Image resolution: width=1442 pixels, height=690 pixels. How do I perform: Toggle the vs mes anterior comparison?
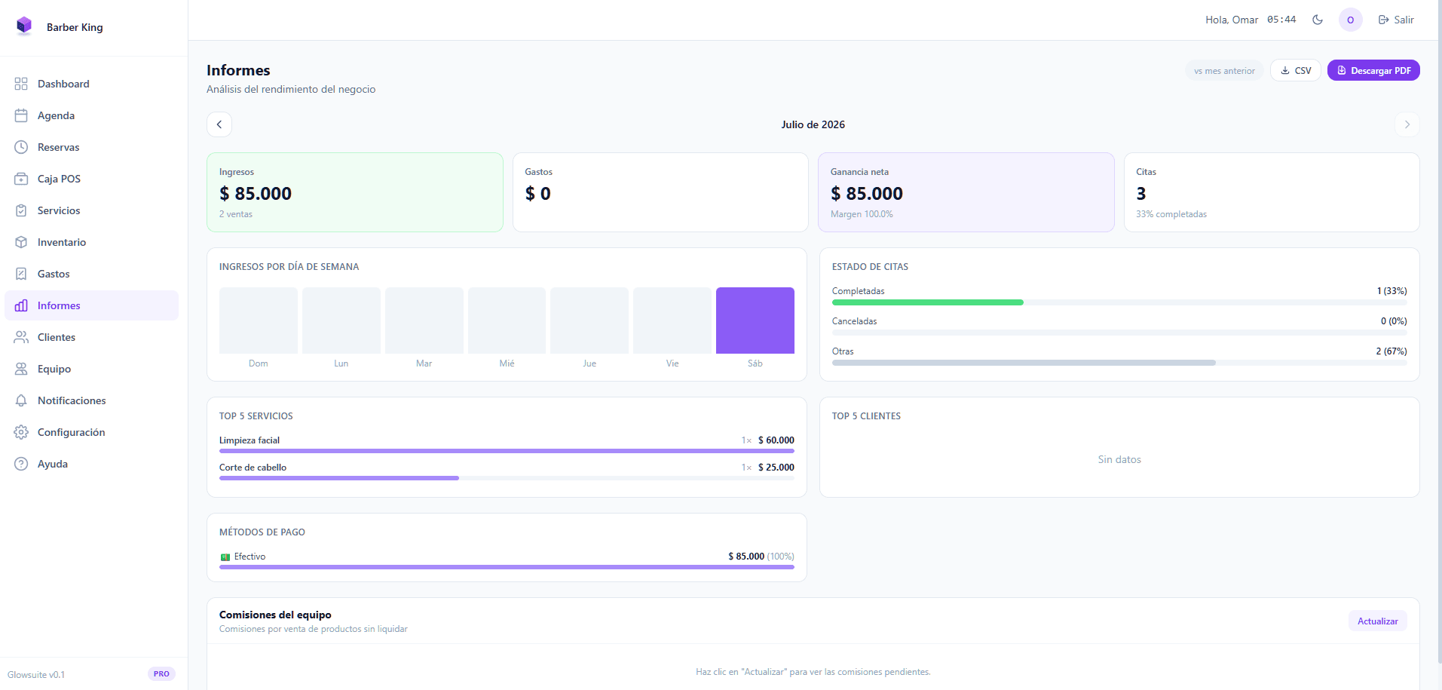pos(1224,71)
